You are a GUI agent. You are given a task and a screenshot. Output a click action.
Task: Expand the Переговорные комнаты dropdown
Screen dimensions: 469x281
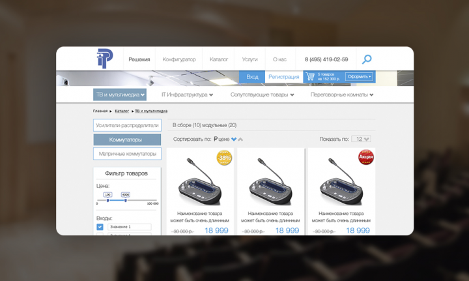click(342, 95)
